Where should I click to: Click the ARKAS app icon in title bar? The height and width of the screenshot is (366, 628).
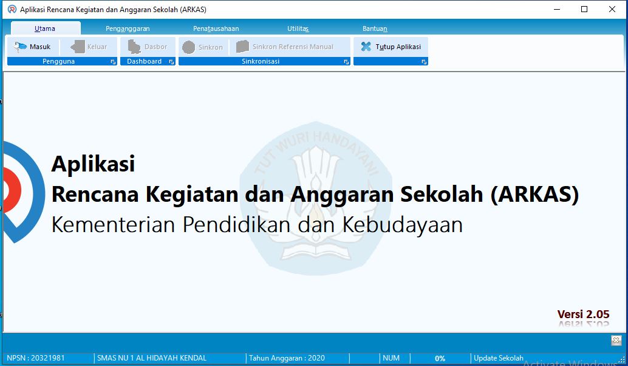pyautogui.click(x=12, y=9)
